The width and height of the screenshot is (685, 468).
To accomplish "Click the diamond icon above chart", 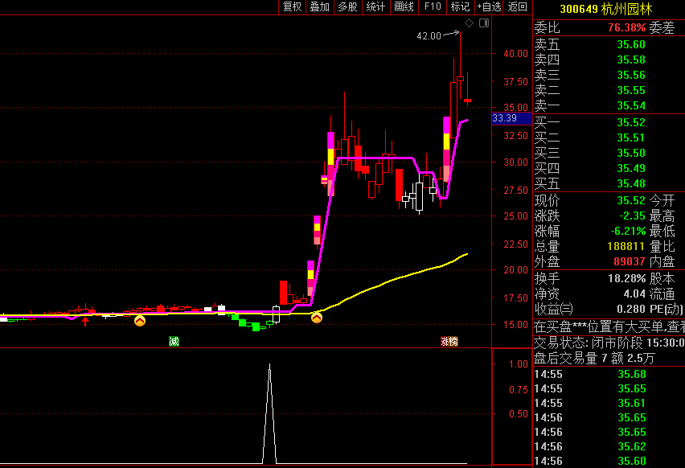I will (x=470, y=23).
